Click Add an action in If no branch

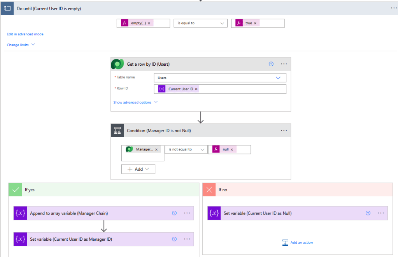tap(298, 243)
